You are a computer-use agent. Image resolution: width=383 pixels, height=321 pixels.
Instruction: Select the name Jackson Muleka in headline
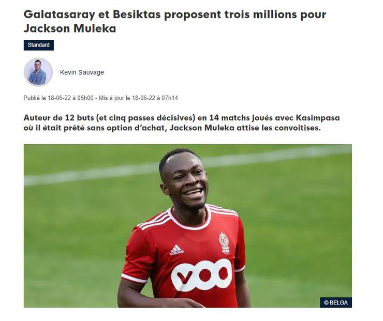[70, 28]
